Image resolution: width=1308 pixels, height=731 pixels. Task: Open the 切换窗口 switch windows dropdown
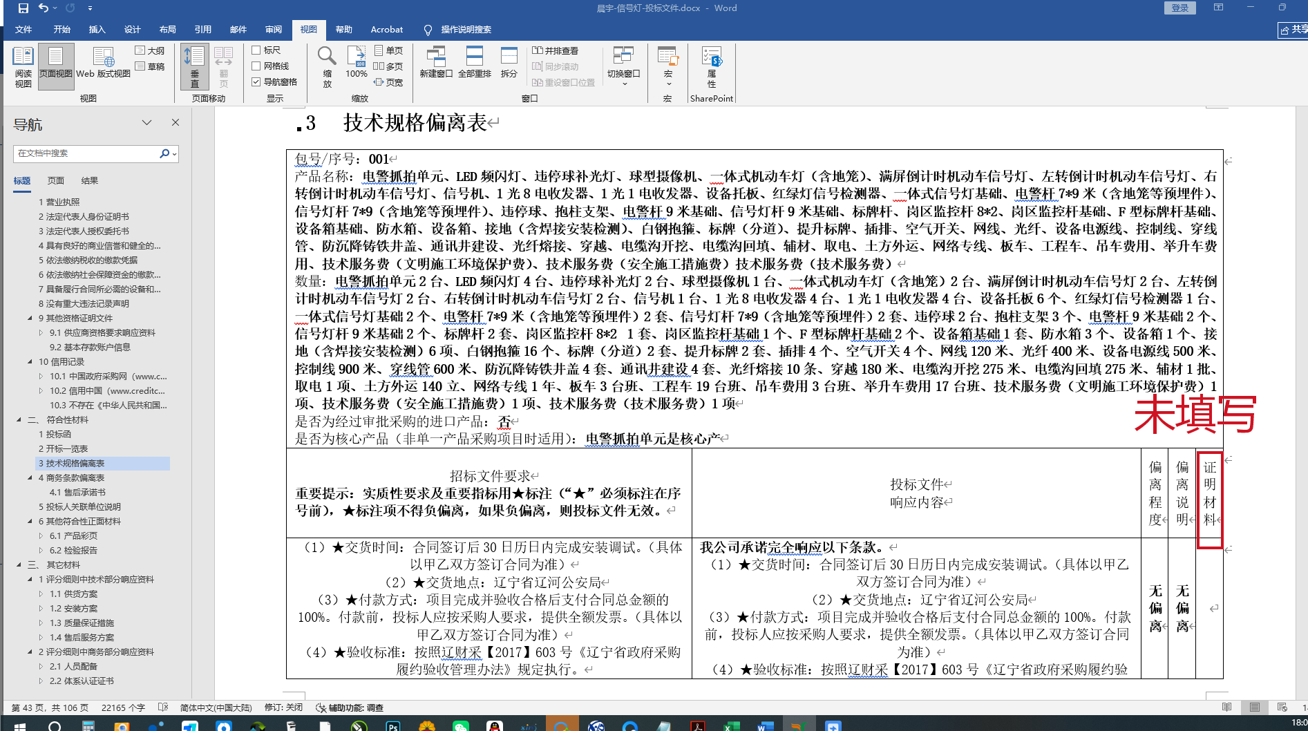624,66
